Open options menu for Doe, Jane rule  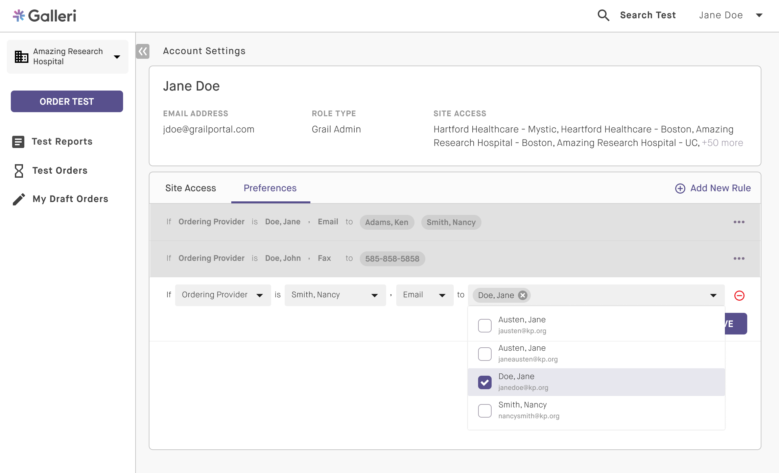coord(739,222)
